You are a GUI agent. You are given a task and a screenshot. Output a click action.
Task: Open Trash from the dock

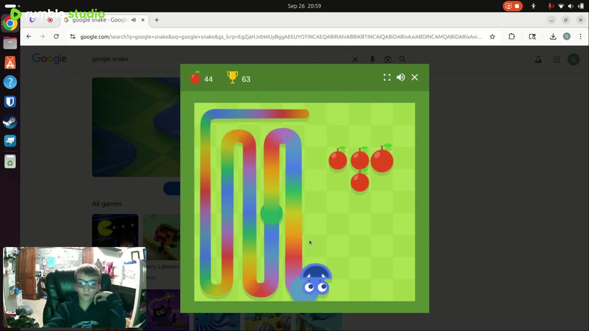(x=10, y=161)
